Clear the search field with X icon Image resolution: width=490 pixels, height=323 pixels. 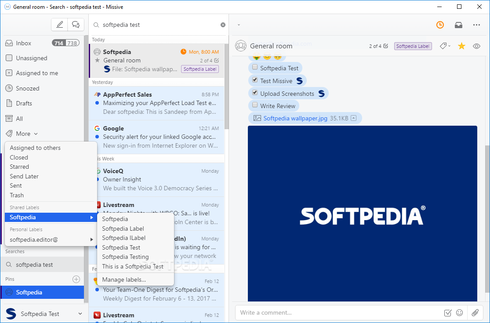[x=223, y=25]
